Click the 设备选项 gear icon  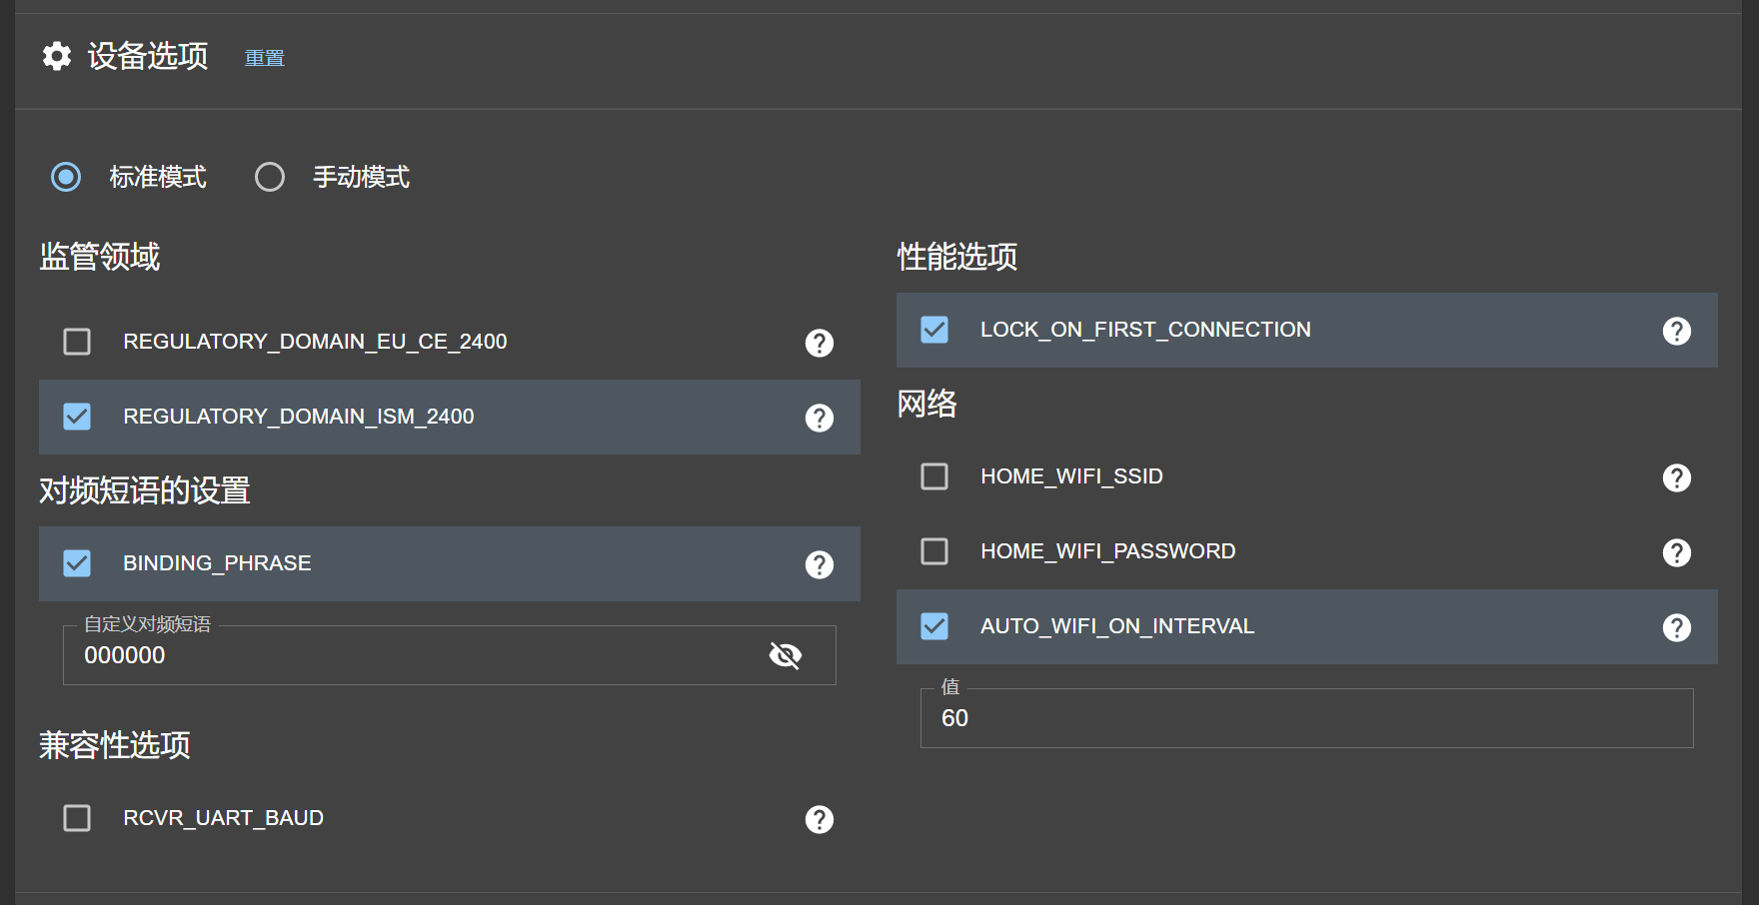(57, 56)
